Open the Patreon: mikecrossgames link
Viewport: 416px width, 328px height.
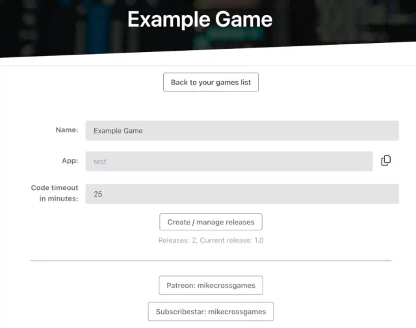(211, 286)
